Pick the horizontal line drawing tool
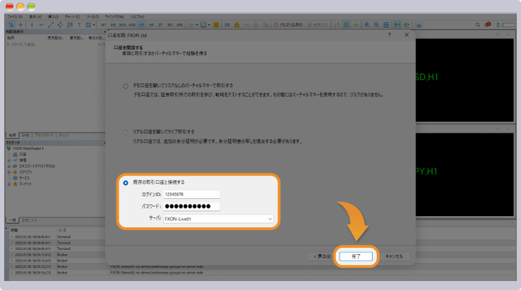 (41, 25)
